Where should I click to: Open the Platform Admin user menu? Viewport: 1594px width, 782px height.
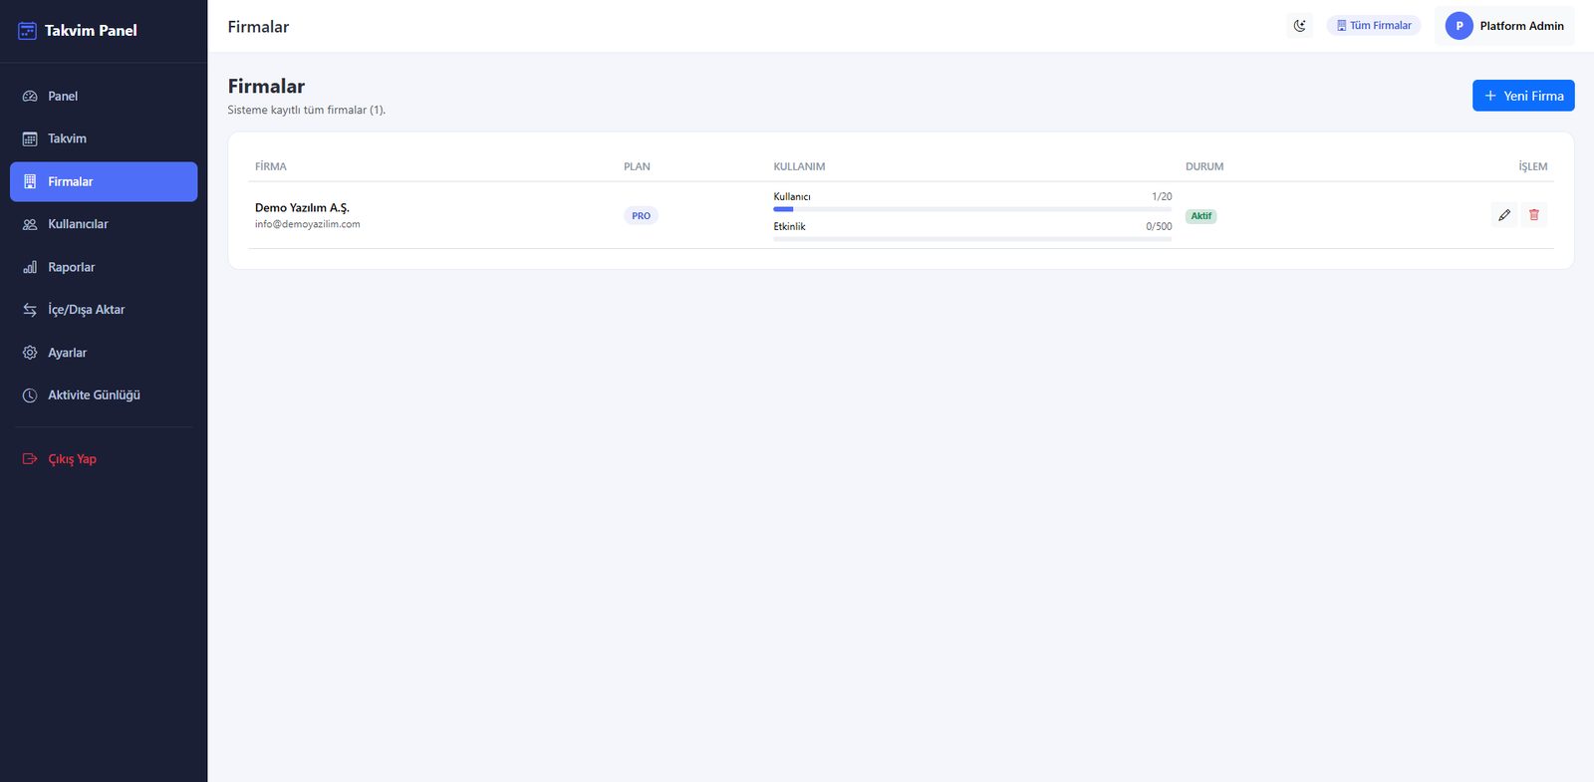[1505, 26]
